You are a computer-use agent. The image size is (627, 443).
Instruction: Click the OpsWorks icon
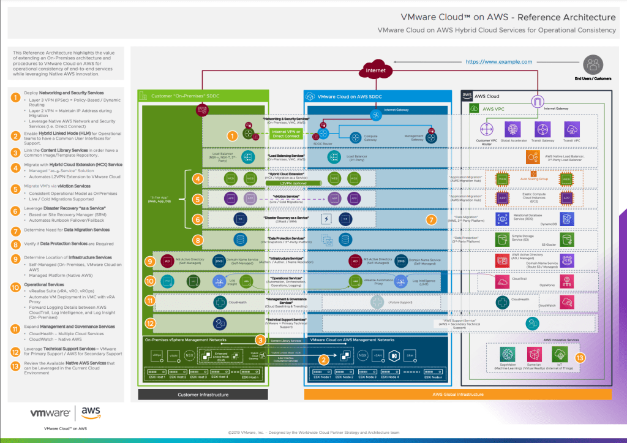(566, 281)
